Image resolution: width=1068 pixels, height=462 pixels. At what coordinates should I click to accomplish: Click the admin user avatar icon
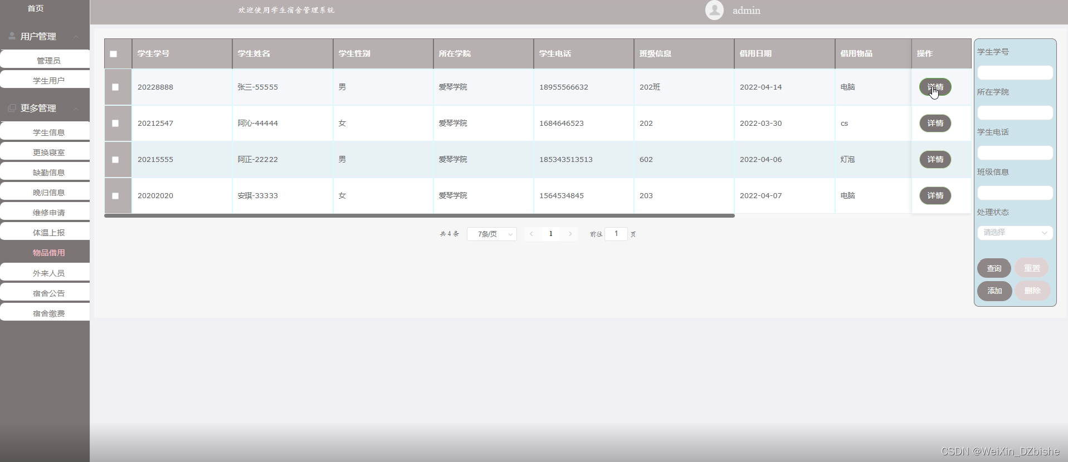point(714,10)
